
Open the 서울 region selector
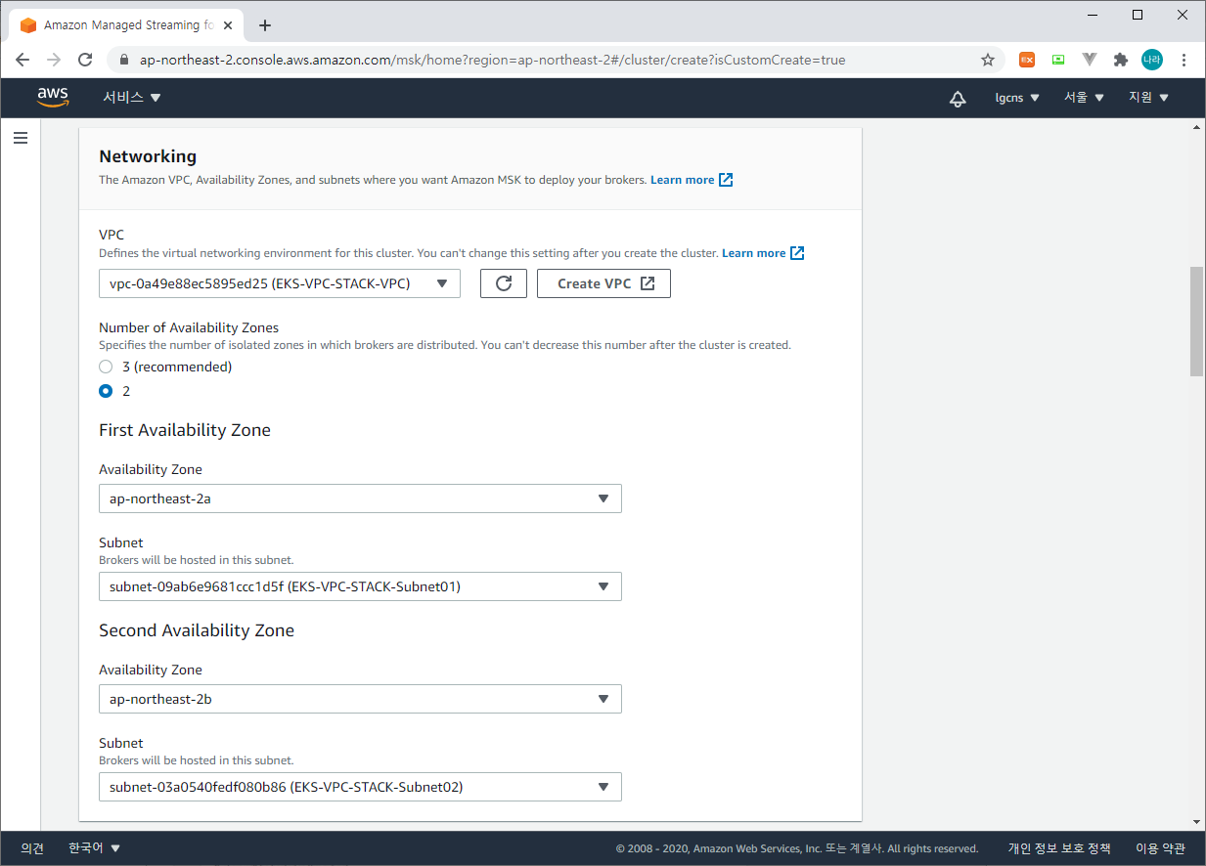point(1084,98)
